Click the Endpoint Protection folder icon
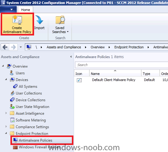The width and height of the screenshot is (168, 152). click(x=12, y=133)
